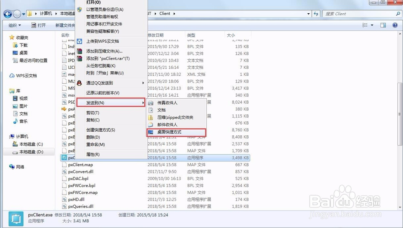Send to 传真收件人
Screen dimensions: 403x228
click(x=177, y=103)
